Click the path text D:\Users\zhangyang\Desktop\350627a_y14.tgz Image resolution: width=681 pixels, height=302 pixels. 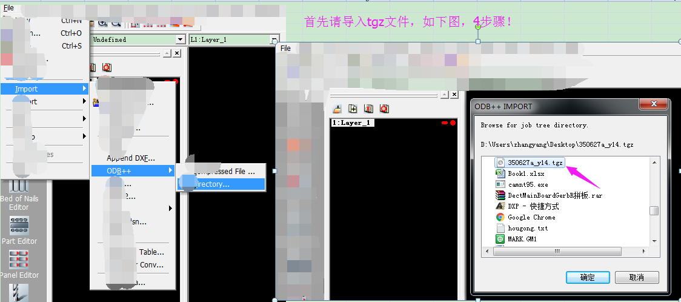557,144
